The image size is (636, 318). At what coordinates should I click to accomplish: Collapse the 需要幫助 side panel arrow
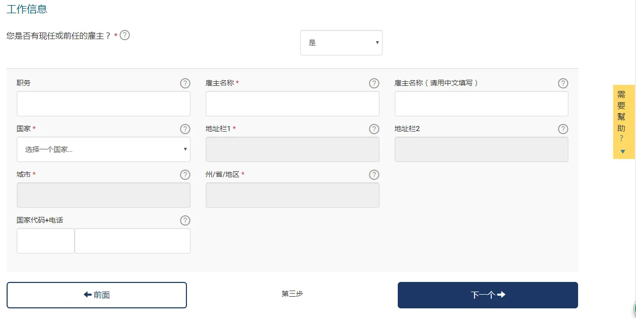point(623,151)
